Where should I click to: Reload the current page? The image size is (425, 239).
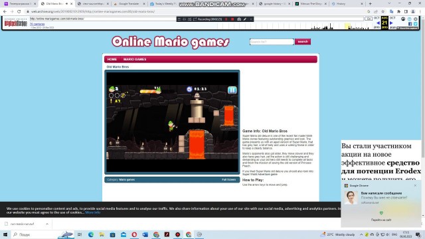19,11
